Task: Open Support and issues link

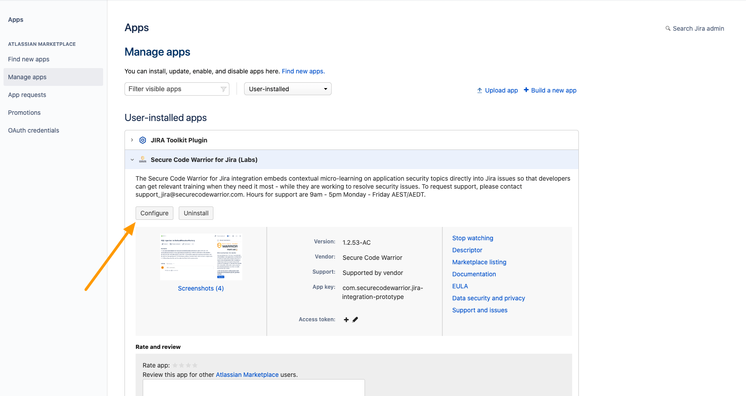Action: tap(480, 310)
